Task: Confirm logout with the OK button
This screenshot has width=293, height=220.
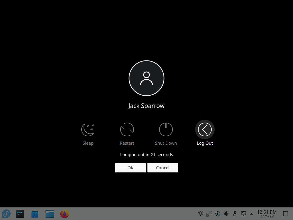Action: coord(130,168)
